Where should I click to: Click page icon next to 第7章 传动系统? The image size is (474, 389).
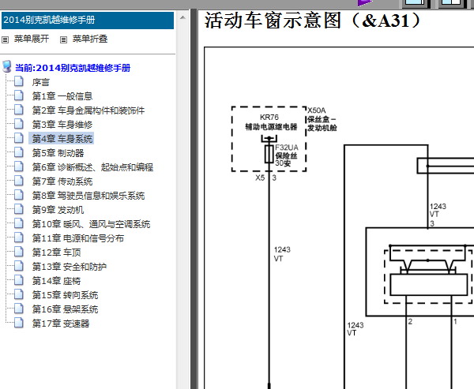tap(19, 181)
